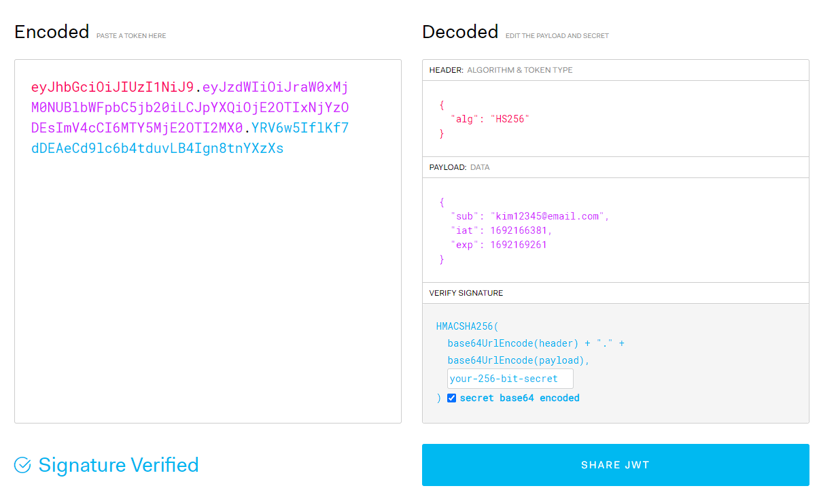The image size is (819, 501).
Task: Click the Encoded heading
Action: (x=52, y=32)
